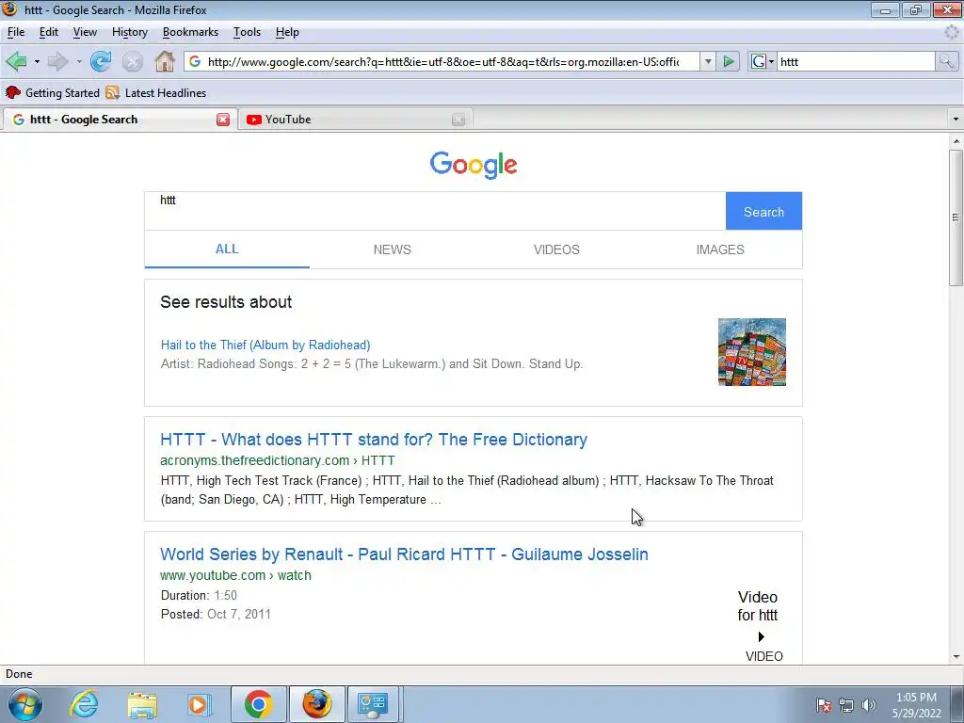Screen dimensions: 964x723
Task: Click the vertical scrollbar thumb
Action: tap(956, 217)
